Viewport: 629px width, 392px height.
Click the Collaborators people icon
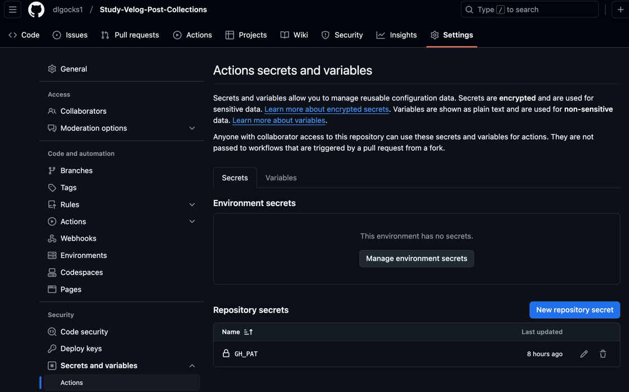coord(52,111)
